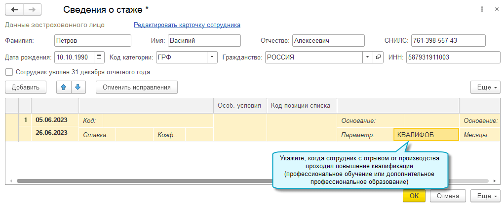
Task: Click the back navigation arrow
Action: (x=14, y=9)
